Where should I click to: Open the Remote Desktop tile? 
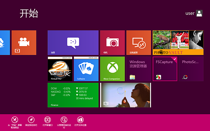(138, 43)
